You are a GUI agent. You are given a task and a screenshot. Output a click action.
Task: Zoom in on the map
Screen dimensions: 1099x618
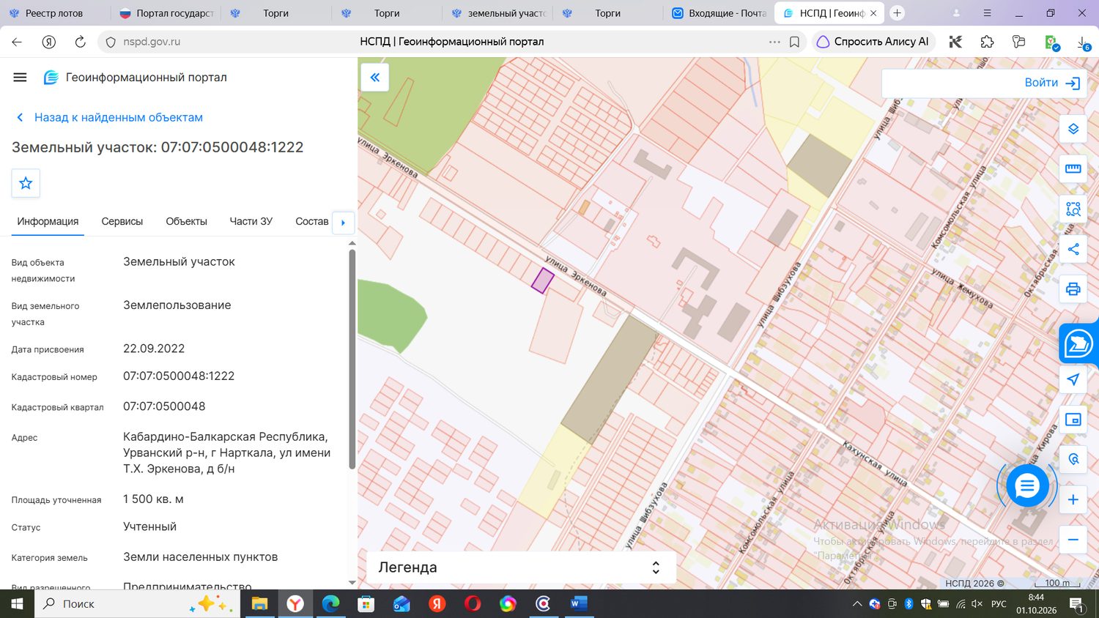1073,499
